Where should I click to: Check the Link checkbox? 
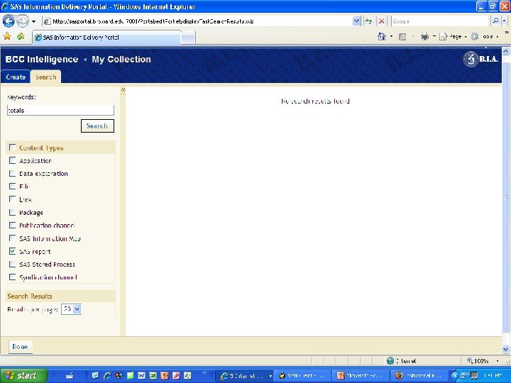12,199
